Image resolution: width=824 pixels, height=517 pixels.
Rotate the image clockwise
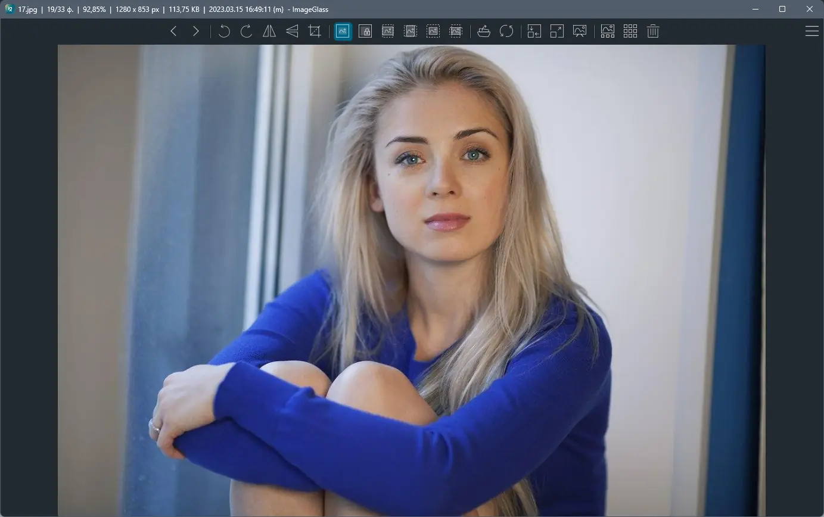pyautogui.click(x=247, y=32)
